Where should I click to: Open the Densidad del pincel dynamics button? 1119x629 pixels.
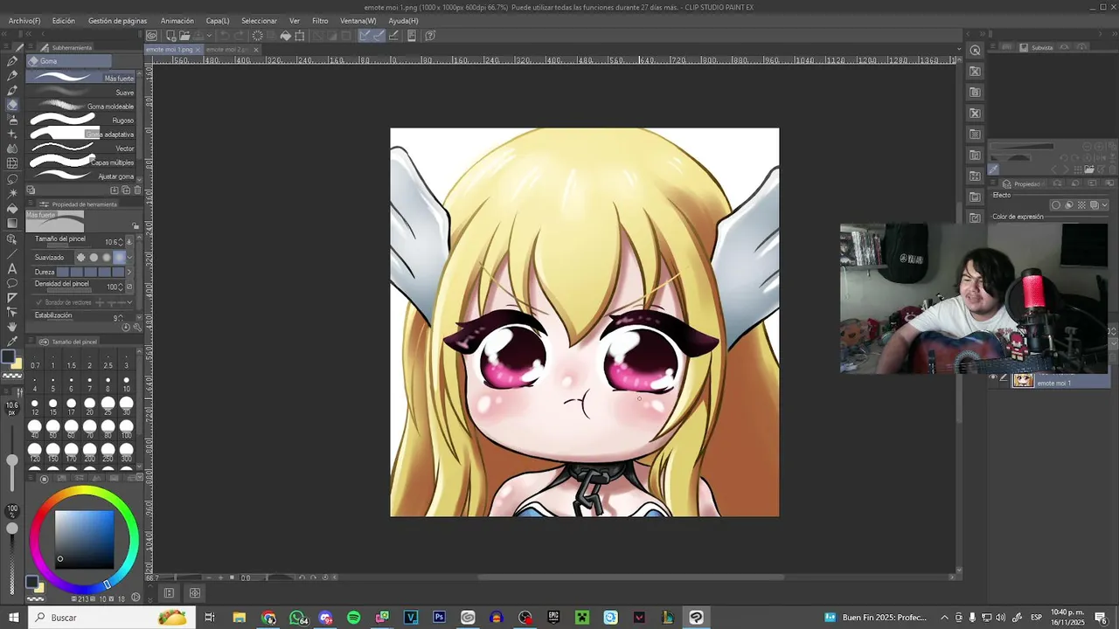(129, 287)
